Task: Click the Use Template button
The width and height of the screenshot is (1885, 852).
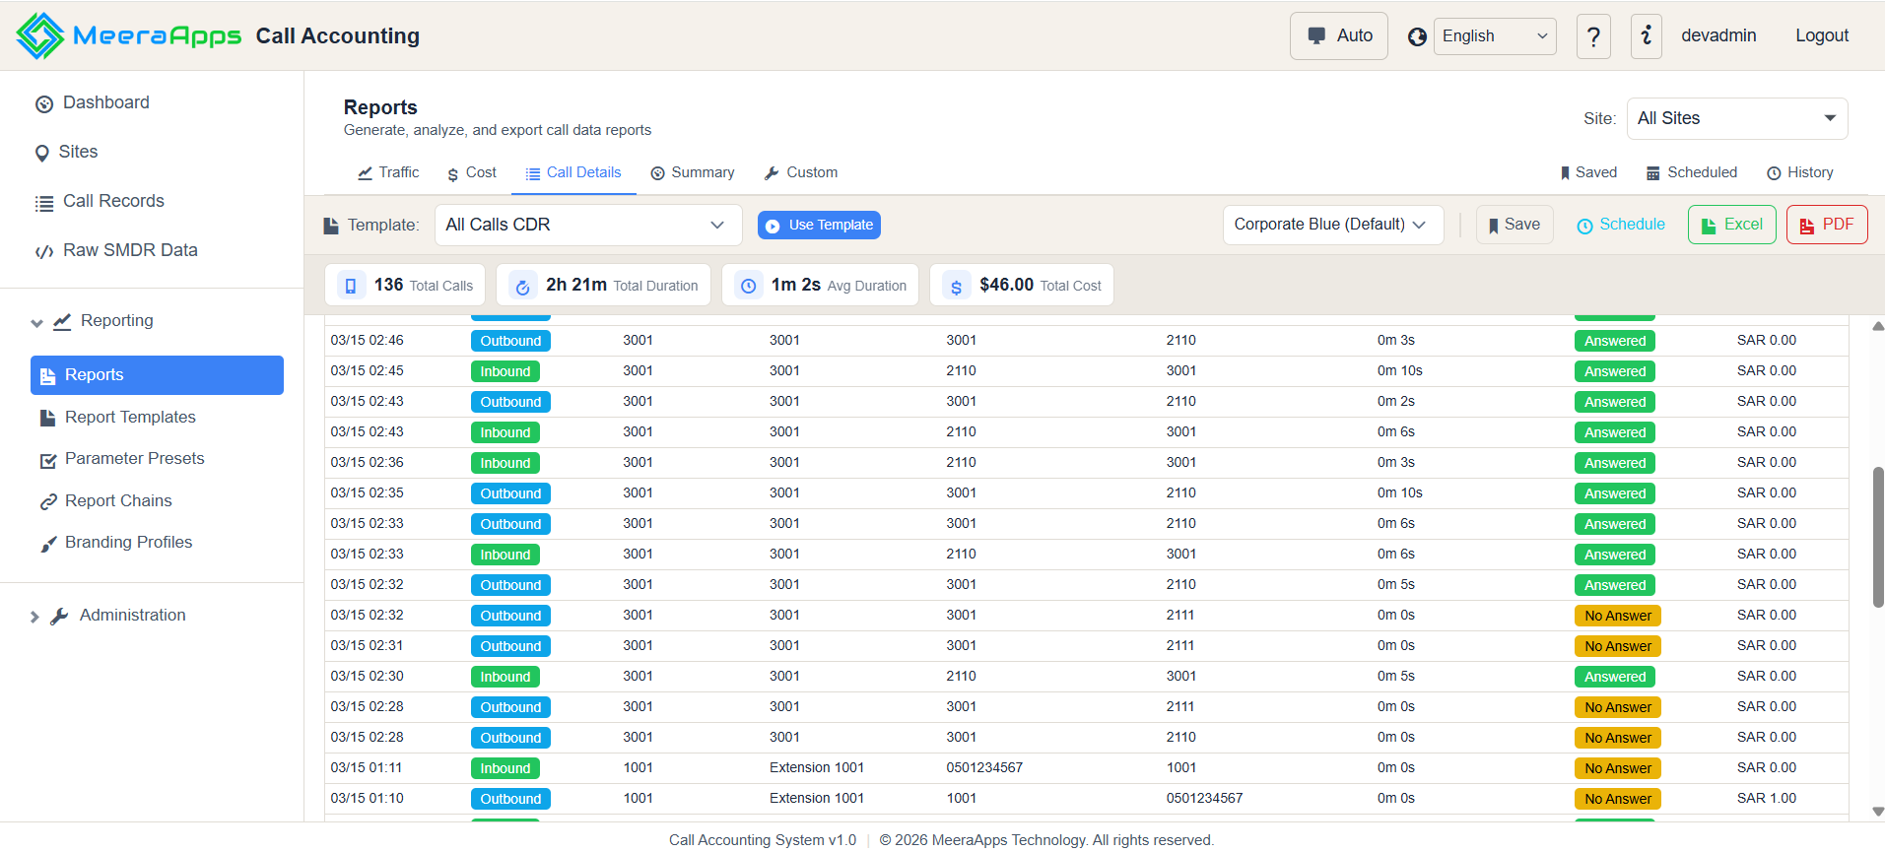Action: (819, 225)
